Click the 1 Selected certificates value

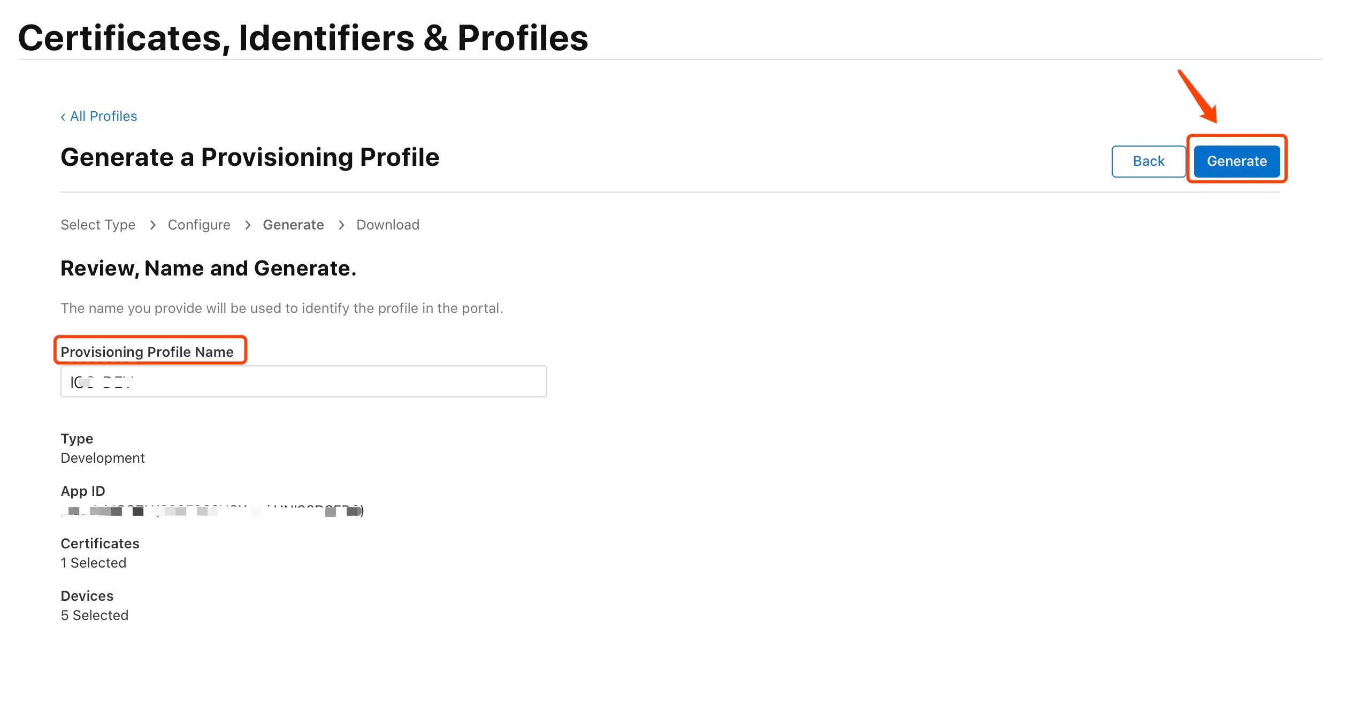(94, 563)
